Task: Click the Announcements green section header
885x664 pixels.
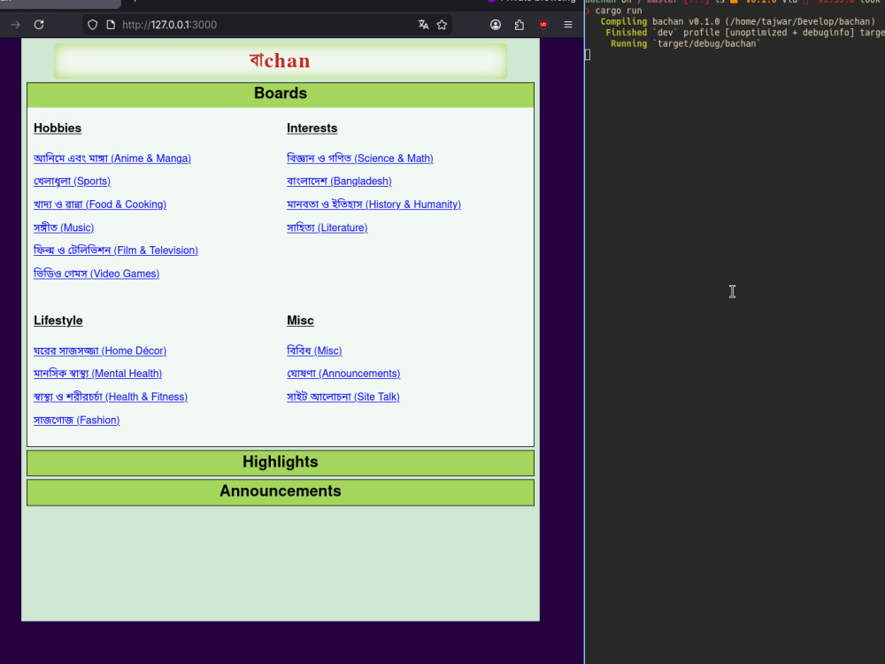Action: (x=281, y=491)
